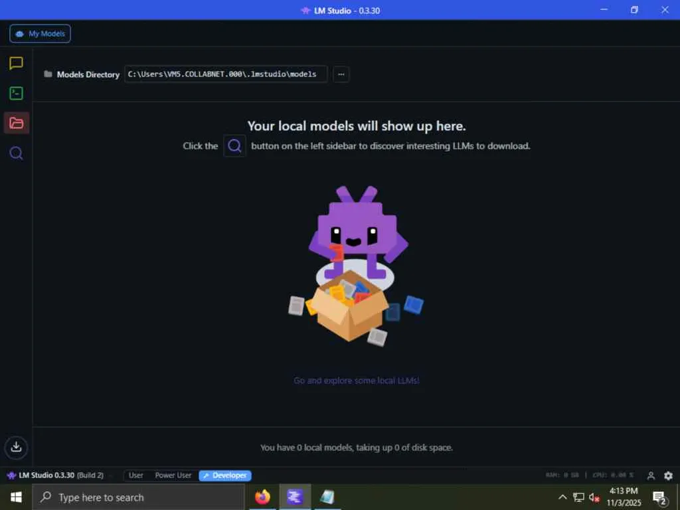Open the Windows Start menu
The height and width of the screenshot is (510, 680).
(x=16, y=497)
